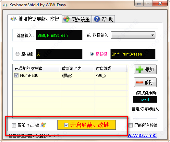
Task: Click the green plus Add icon
Action: coord(140,69)
